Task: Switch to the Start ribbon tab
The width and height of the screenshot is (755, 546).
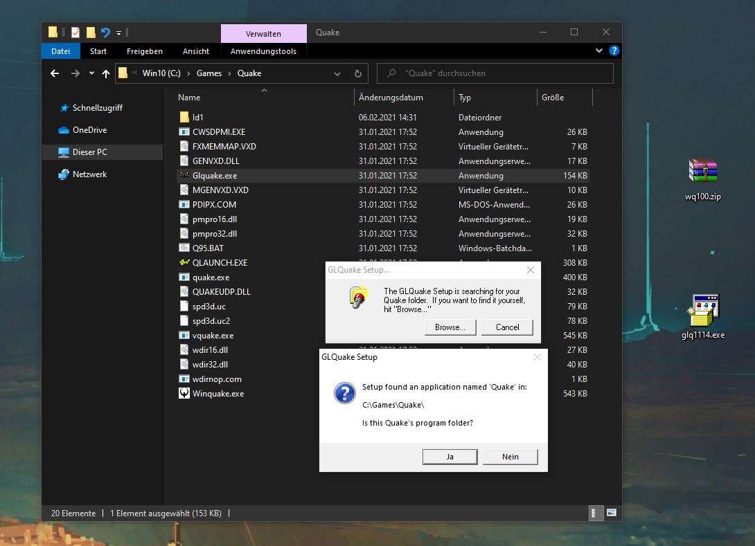Action: [98, 51]
